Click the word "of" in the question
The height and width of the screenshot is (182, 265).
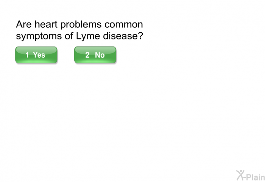pos(69,36)
